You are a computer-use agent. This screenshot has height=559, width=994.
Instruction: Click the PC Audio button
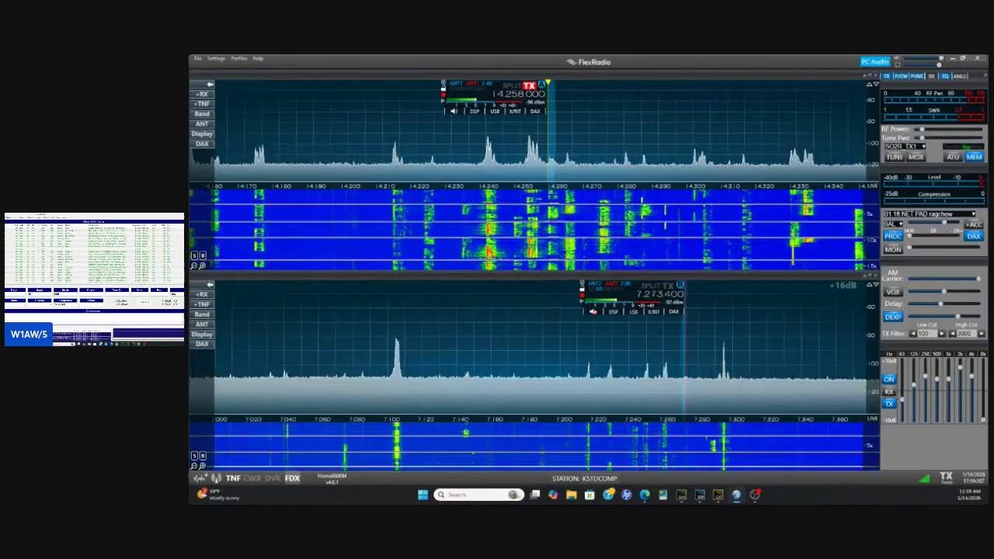tap(875, 61)
